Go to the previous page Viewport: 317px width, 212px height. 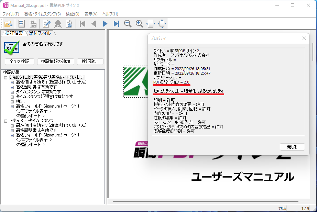pyautogui.click(x=94, y=24)
